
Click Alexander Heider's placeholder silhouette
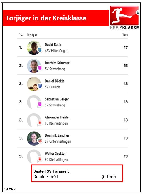(34, 120)
